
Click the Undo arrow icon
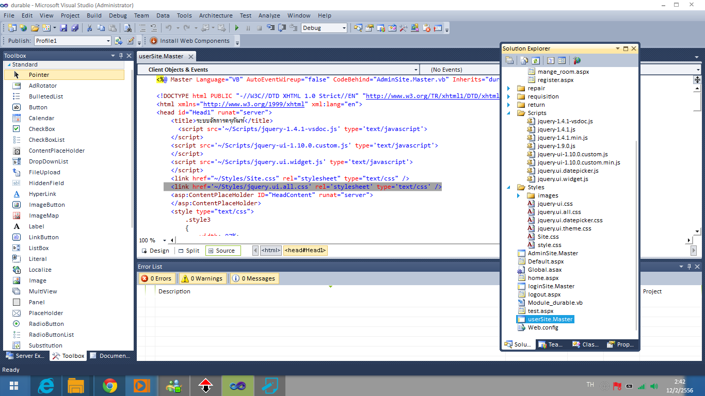click(168, 28)
